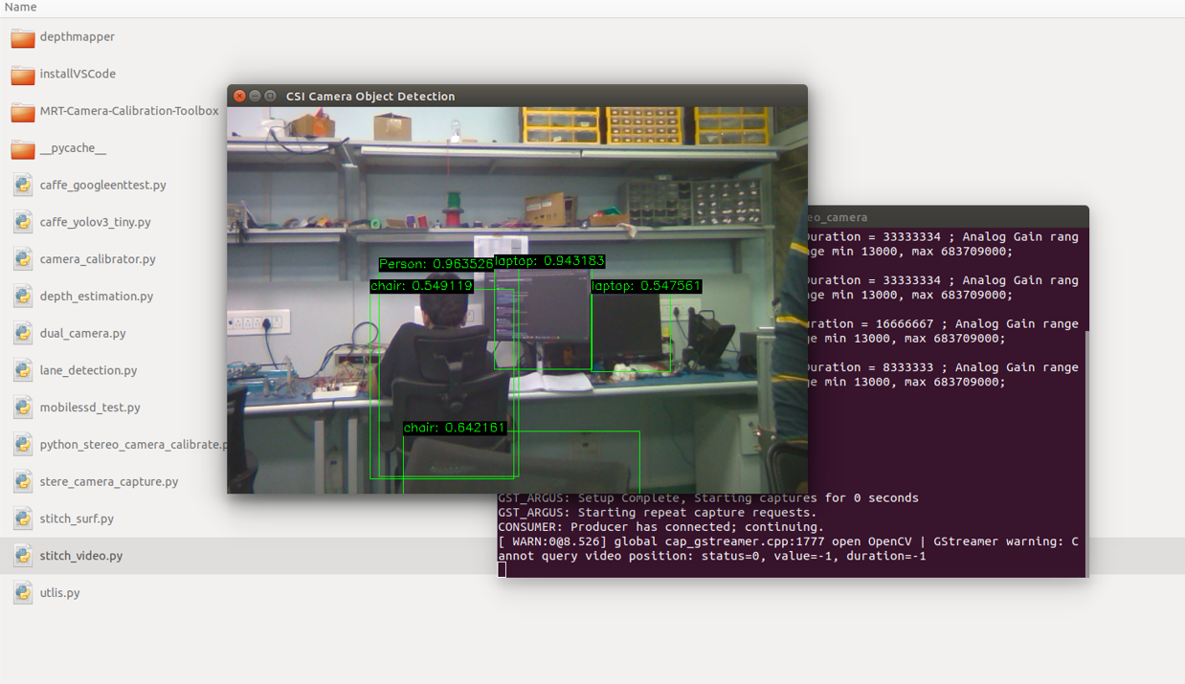The width and height of the screenshot is (1185, 684).
Task: Close the CSI Camera Object Detection window
Action: click(x=239, y=96)
